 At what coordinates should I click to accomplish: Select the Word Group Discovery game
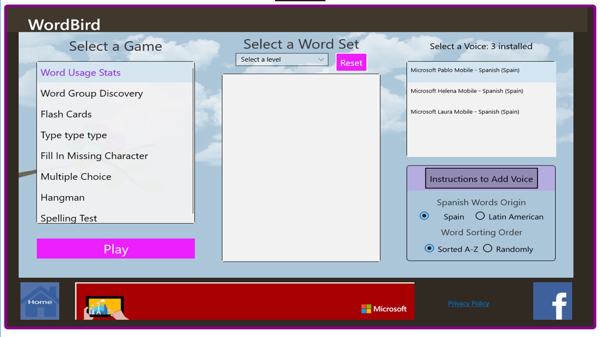point(91,93)
